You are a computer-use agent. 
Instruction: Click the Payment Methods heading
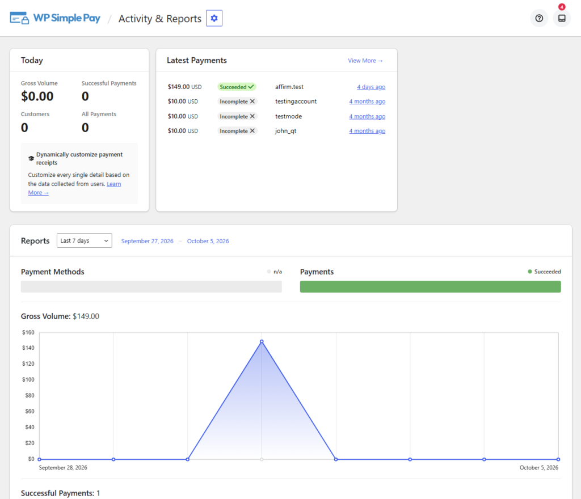tap(53, 272)
